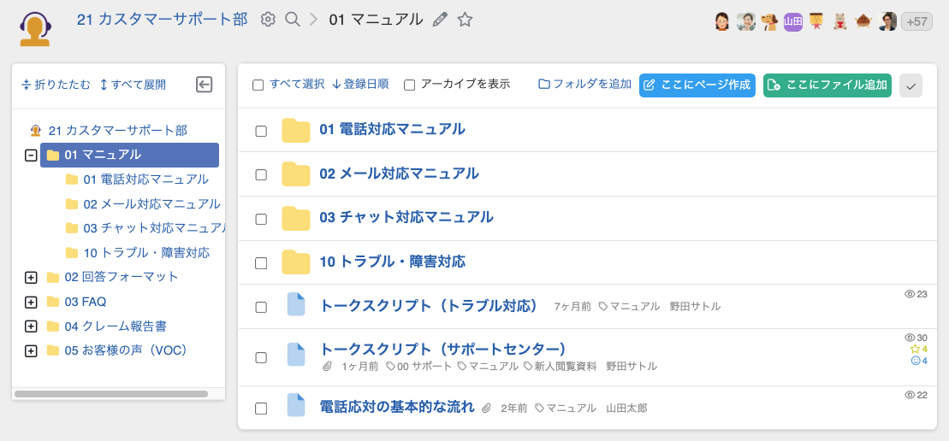Collapse the 01 マニュアル tree node

(x=31, y=156)
